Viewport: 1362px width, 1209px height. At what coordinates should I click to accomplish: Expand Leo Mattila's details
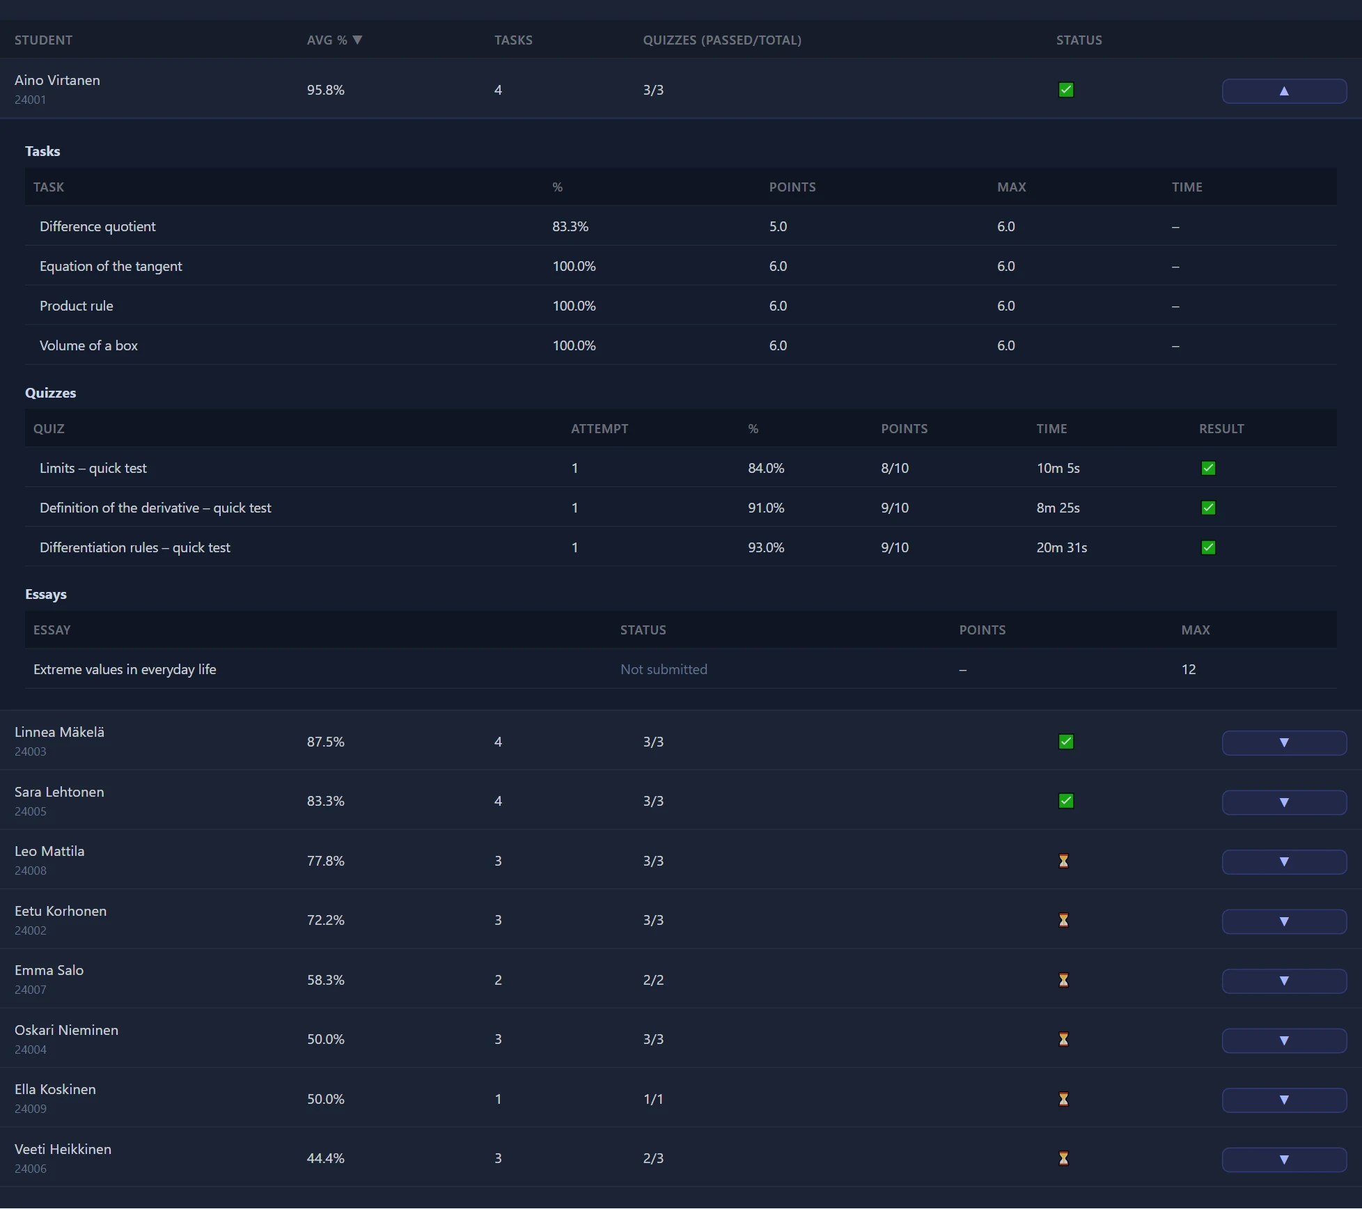point(1284,862)
